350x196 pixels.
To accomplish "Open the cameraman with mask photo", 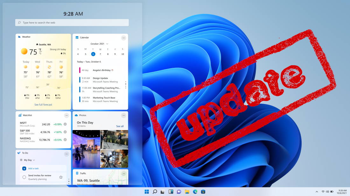I will (114, 159).
